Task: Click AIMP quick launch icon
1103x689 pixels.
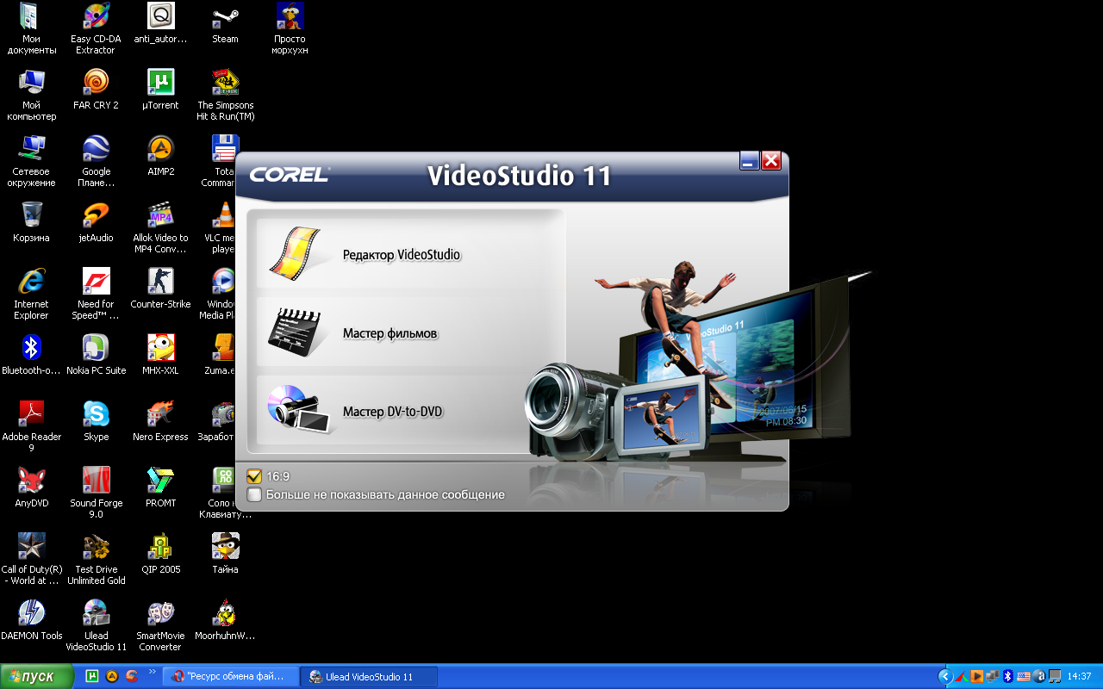Action: coord(112,676)
